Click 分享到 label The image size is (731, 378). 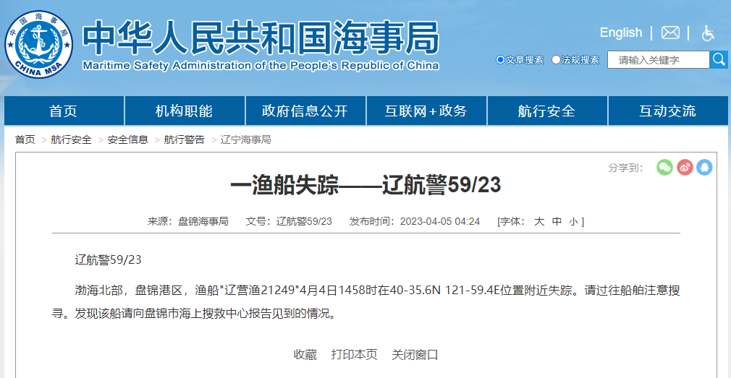(625, 168)
